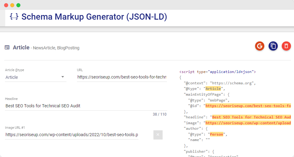Screen dimensions: 294x157
Task: Click the "publisher" line in code
Action: (199, 151)
